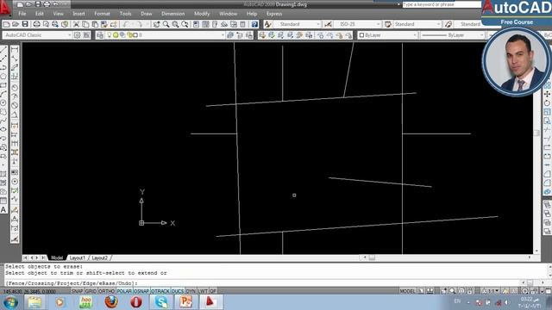Toggle SNAP mode in status bar

pyautogui.click(x=77, y=291)
